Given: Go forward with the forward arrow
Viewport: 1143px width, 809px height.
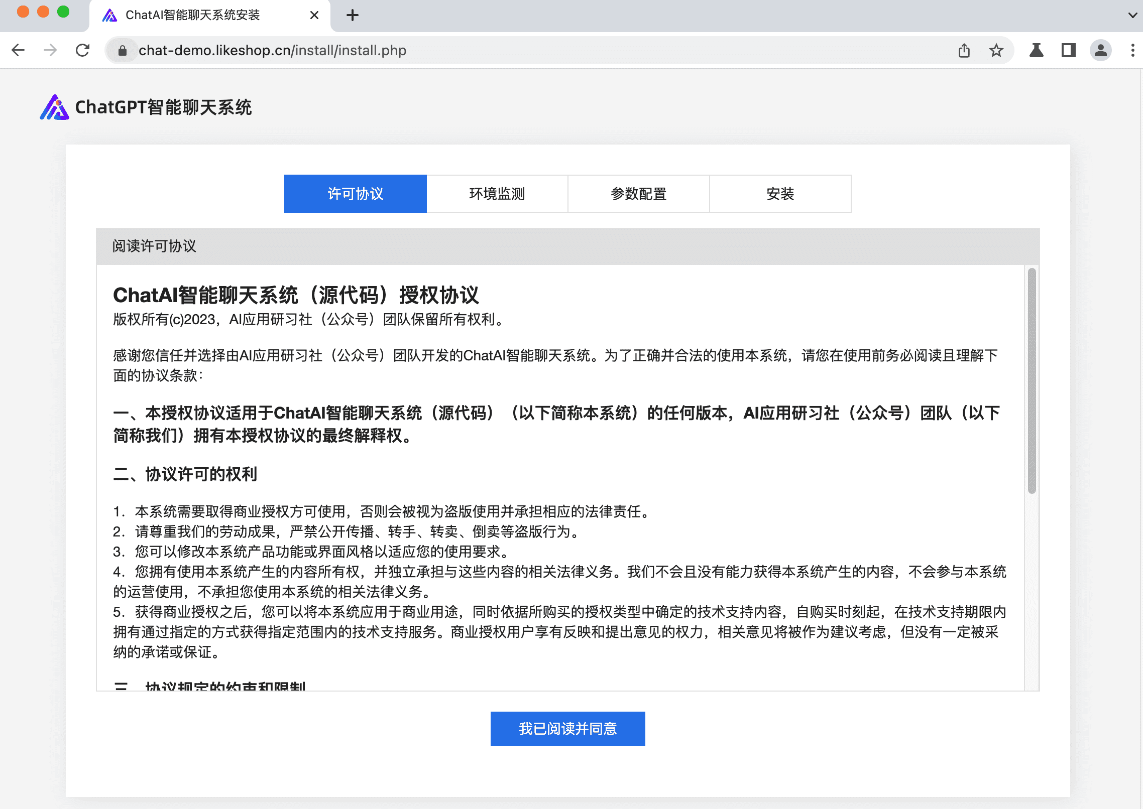Looking at the screenshot, I should (50, 50).
